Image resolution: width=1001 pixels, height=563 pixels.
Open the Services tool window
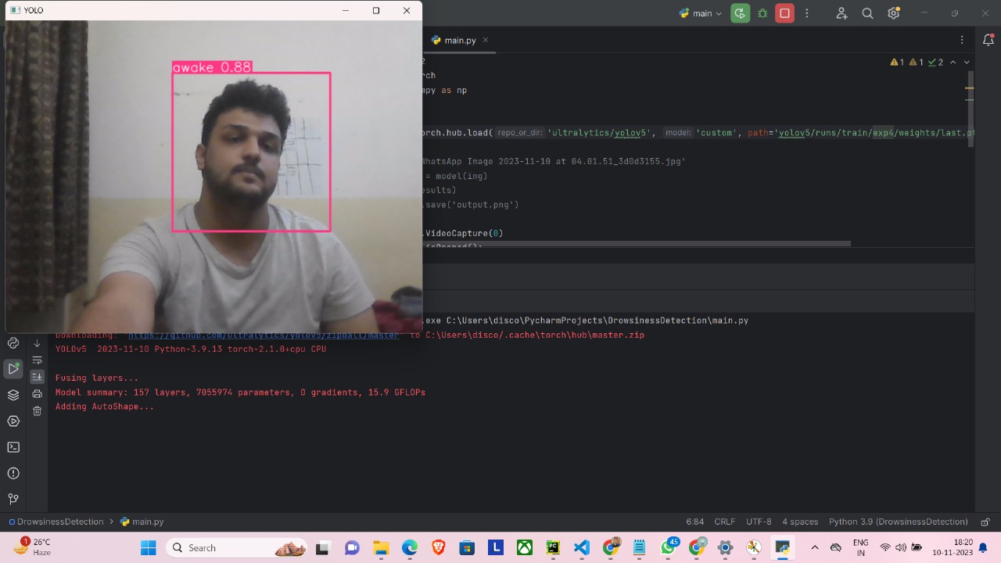click(x=13, y=421)
